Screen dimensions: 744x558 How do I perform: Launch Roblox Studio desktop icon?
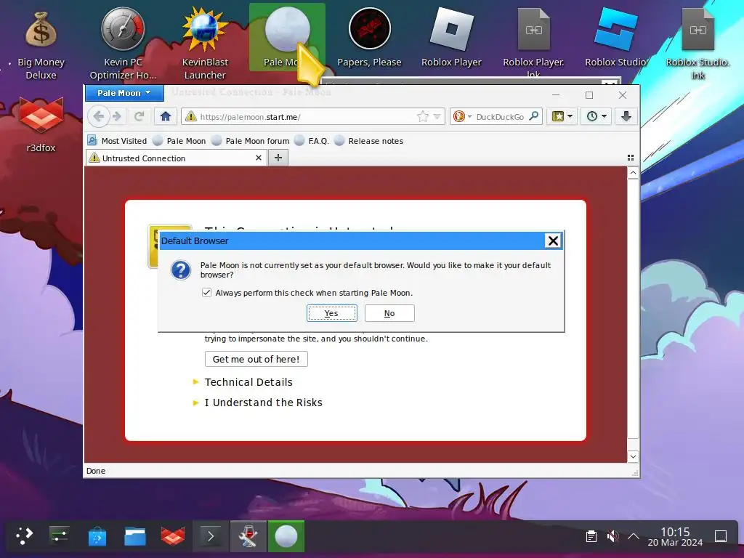tap(615, 38)
